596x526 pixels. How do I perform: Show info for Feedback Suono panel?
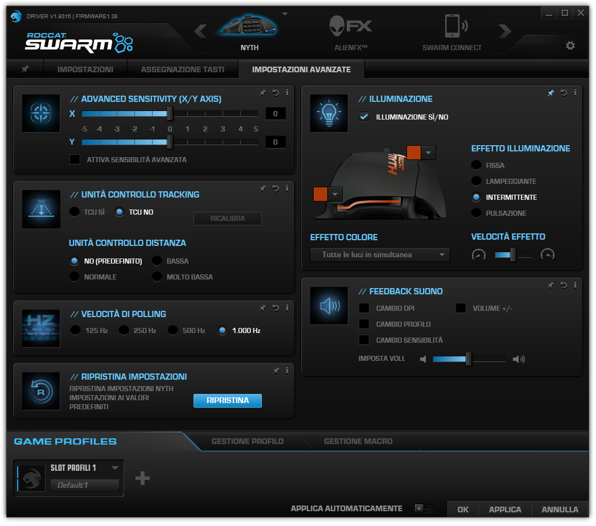pyautogui.click(x=575, y=285)
